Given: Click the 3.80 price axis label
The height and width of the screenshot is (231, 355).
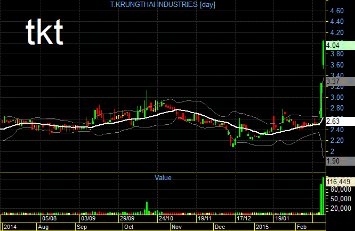Looking at the screenshot, I should (x=337, y=54).
